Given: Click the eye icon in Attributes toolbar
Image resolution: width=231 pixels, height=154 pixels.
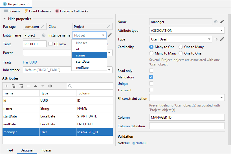Looking at the screenshot, I should click(50, 86).
